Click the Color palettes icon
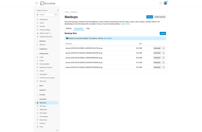This screenshot has width=202, height=132. click(37, 64)
